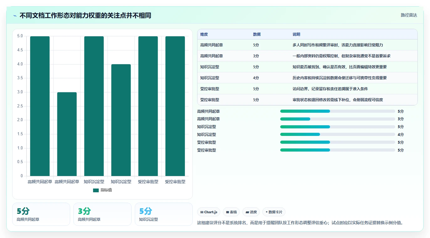Click the 路径雷达 label in the header
430x238 pixels.
pos(409,15)
